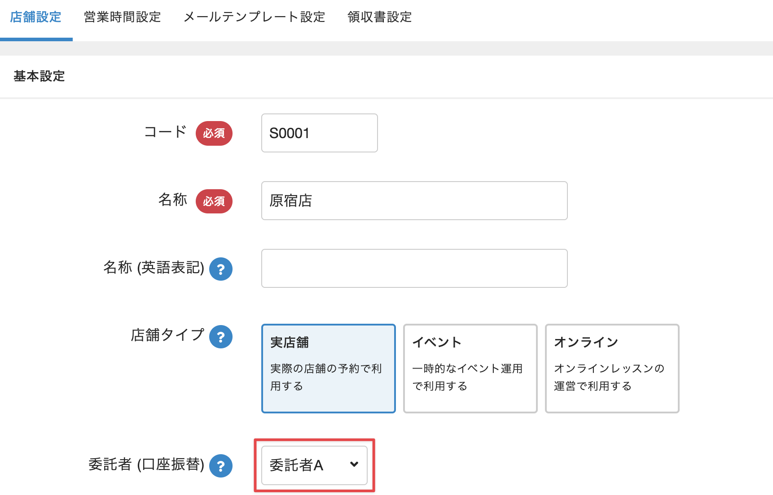
Task: Click the empty 名称 (英語表記) input
Action: (414, 269)
